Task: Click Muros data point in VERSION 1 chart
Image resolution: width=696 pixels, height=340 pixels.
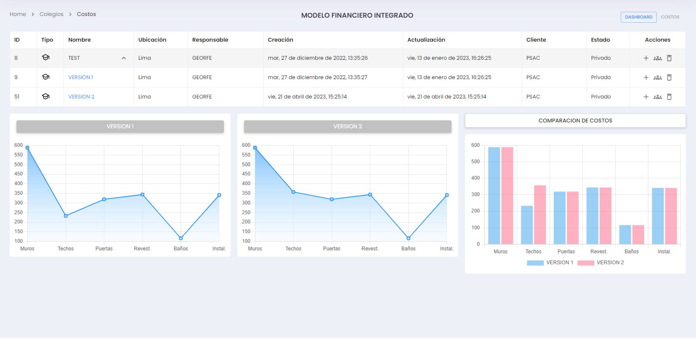Action: click(x=27, y=148)
